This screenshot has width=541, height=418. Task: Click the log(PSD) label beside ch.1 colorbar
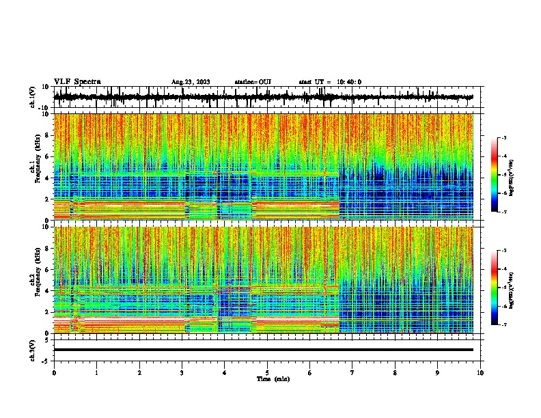511,178
